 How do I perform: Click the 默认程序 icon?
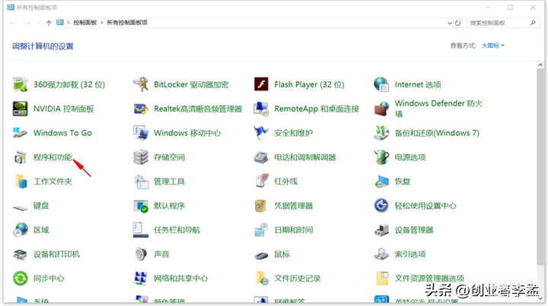click(x=141, y=206)
